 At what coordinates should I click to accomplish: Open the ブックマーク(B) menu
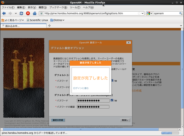click(x=58, y=7)
